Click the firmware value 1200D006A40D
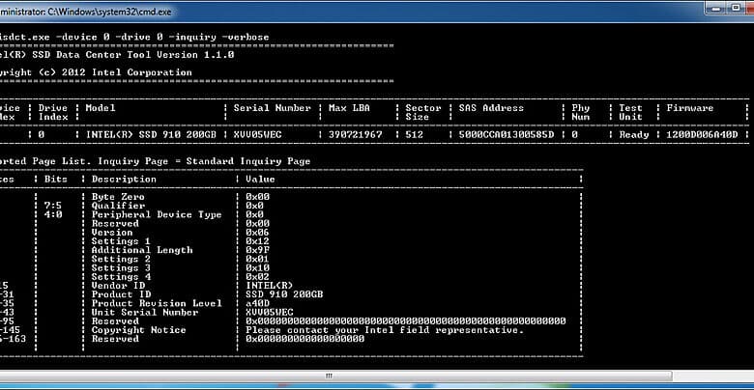 click(702, 135)
